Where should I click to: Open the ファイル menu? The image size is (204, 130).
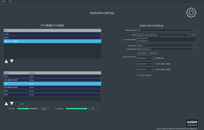tap(3, 1)
